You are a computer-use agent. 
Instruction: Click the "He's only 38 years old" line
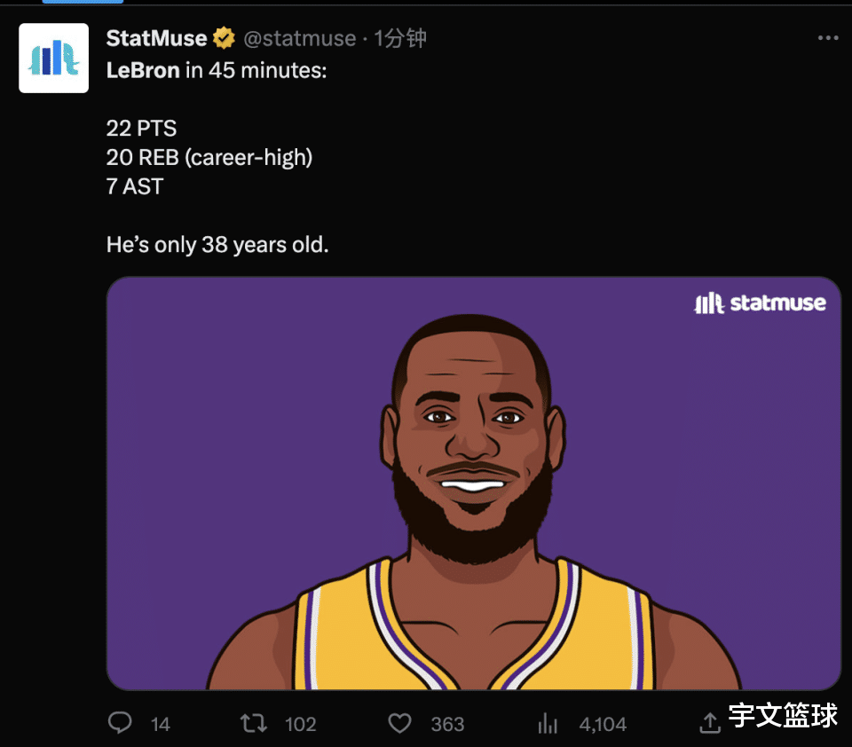pyautogui.click(x=217, y=244)
